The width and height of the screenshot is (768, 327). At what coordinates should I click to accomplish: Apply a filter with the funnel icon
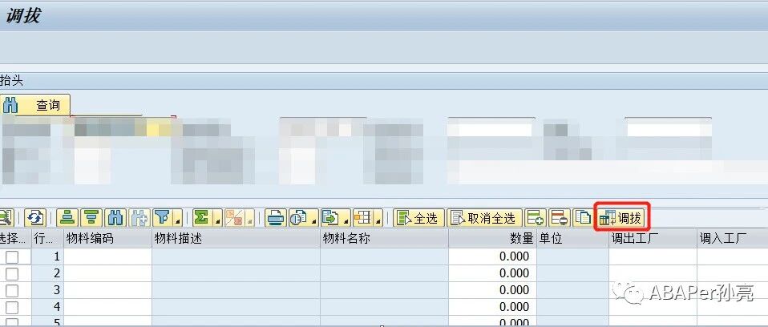[162, 217]
